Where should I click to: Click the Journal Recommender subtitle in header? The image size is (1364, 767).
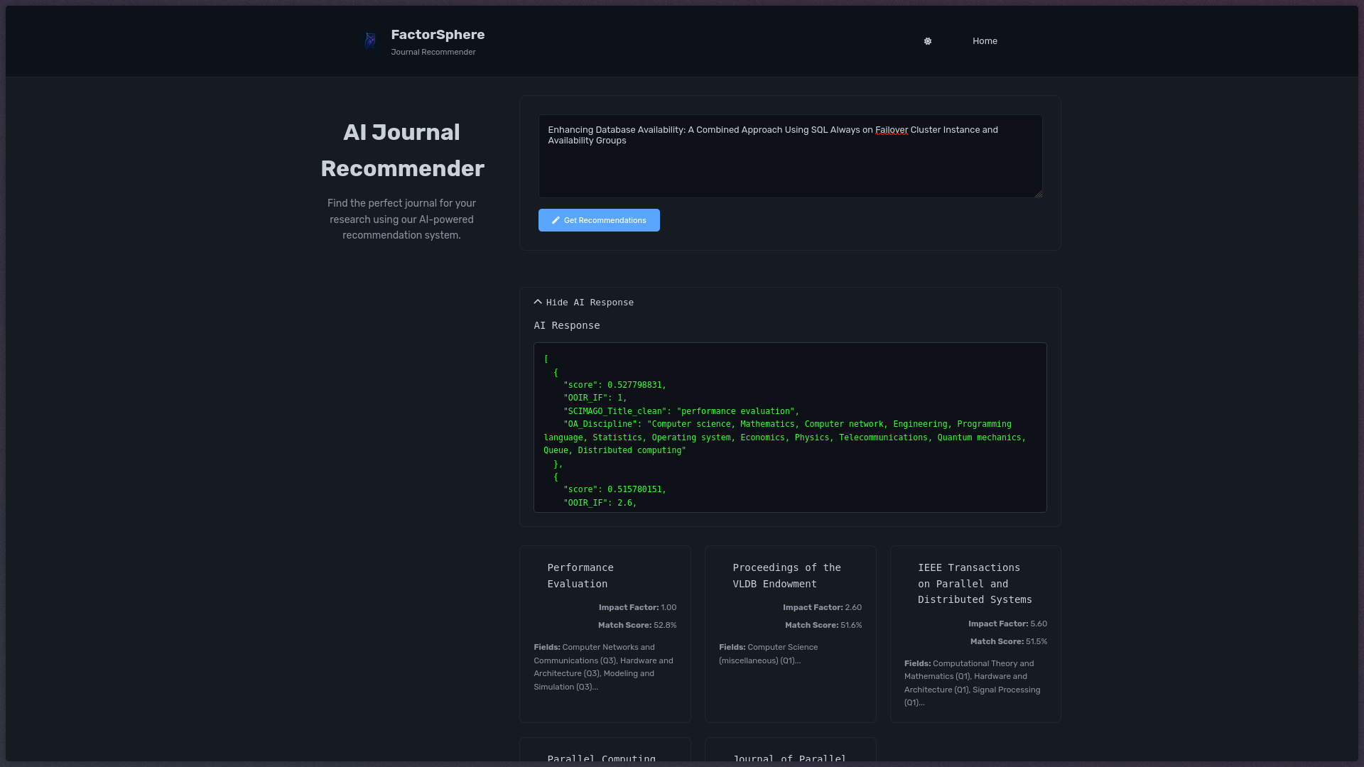(433, 52)
